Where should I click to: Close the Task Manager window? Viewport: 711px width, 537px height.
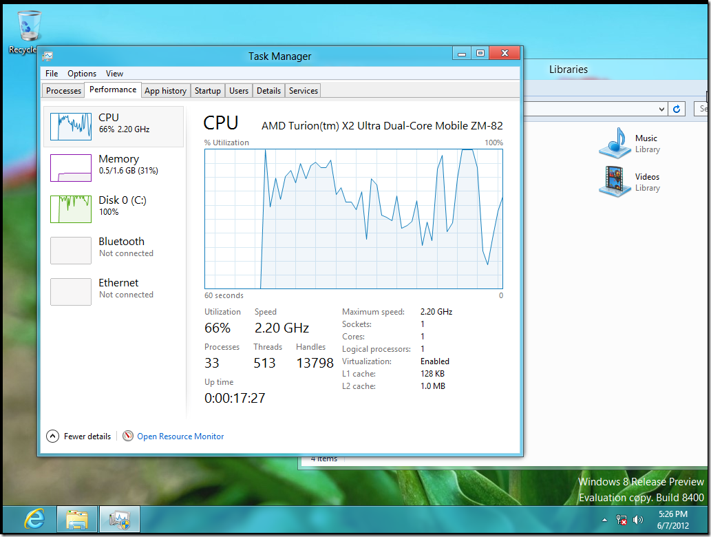click(505, 54)
